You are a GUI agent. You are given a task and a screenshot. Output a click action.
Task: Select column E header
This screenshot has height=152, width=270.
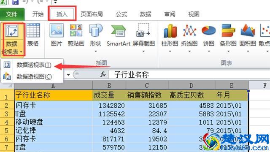(232, 85)
